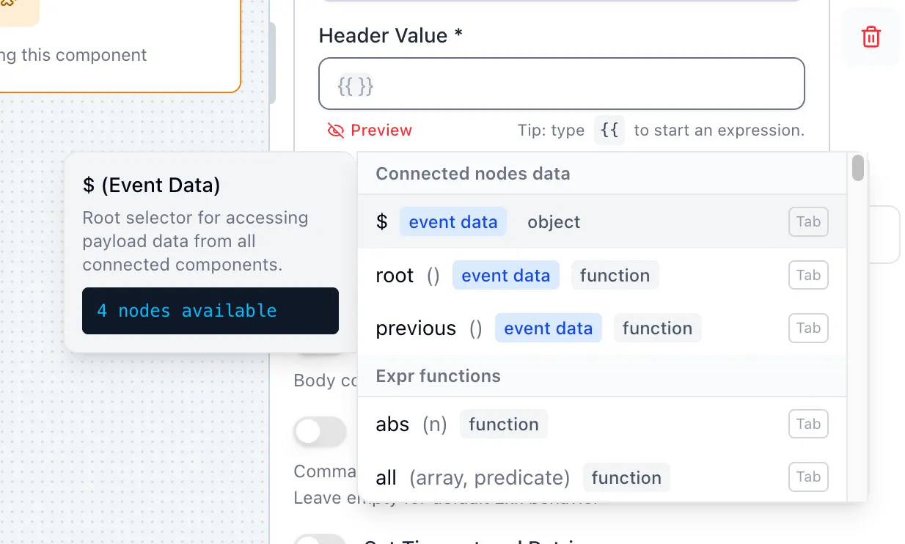This screenshot has width=905, height=544.
Task: Click the suggestions list scrollbar
Action: [x=857, y=169]
